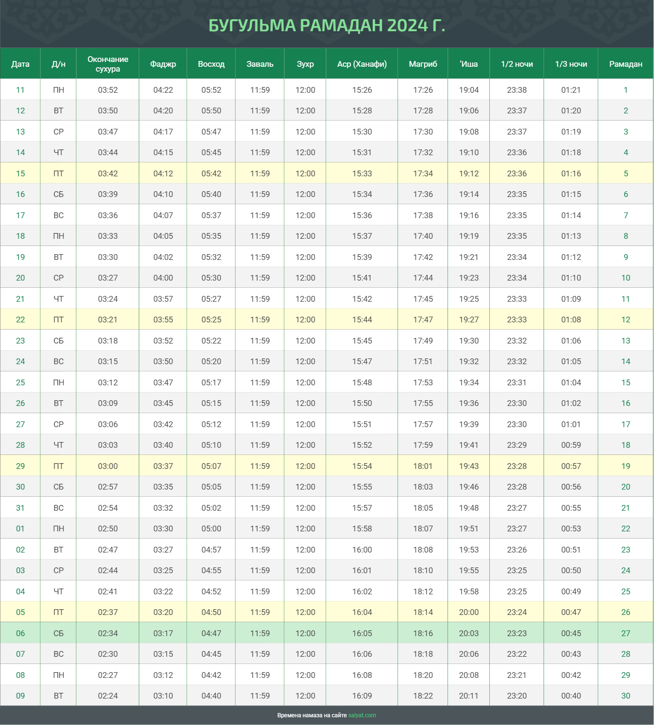Select Fajr time 04:20 on date 12

(163, 111)
